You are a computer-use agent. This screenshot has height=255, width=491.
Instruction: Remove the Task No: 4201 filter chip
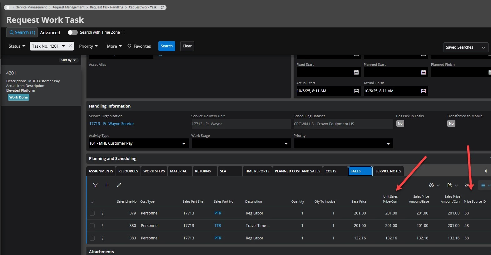(x=71, y=46)
